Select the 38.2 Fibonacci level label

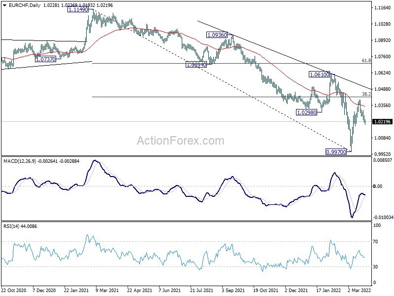(x=366, y=94)
